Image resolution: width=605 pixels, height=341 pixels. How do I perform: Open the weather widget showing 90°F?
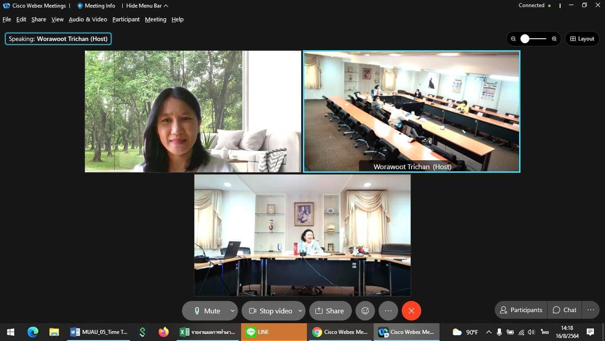(465, 332)
